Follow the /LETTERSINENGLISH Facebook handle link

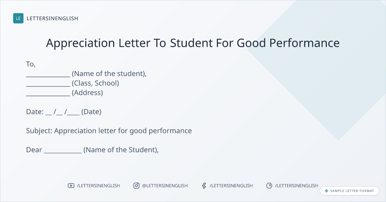(x=231, y=186)
